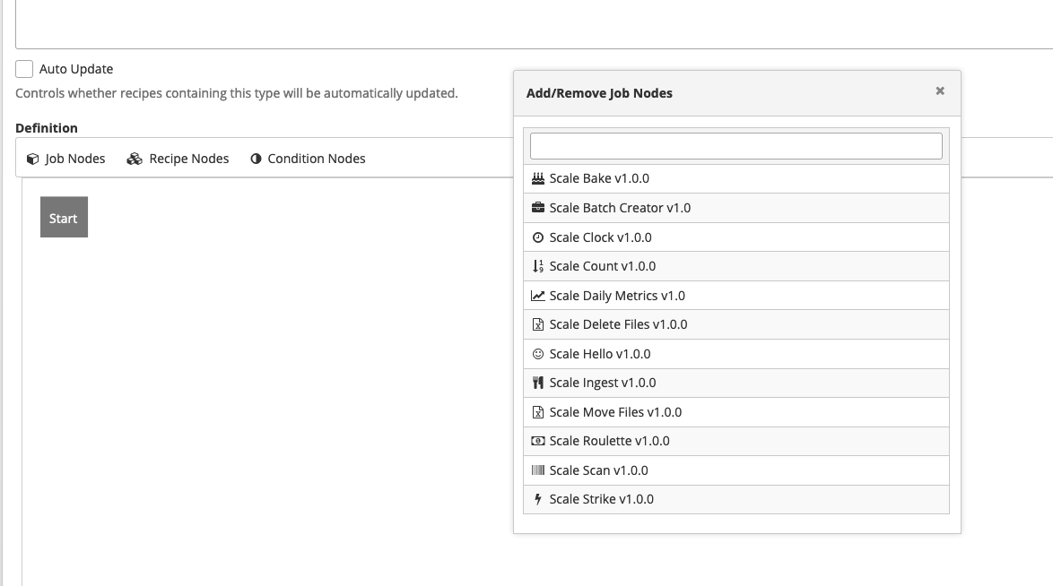
Task: Select the utensils icon beside Scale Ingest
Action: [538, 383]
